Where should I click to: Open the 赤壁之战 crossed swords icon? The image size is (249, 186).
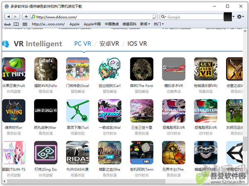234,69
